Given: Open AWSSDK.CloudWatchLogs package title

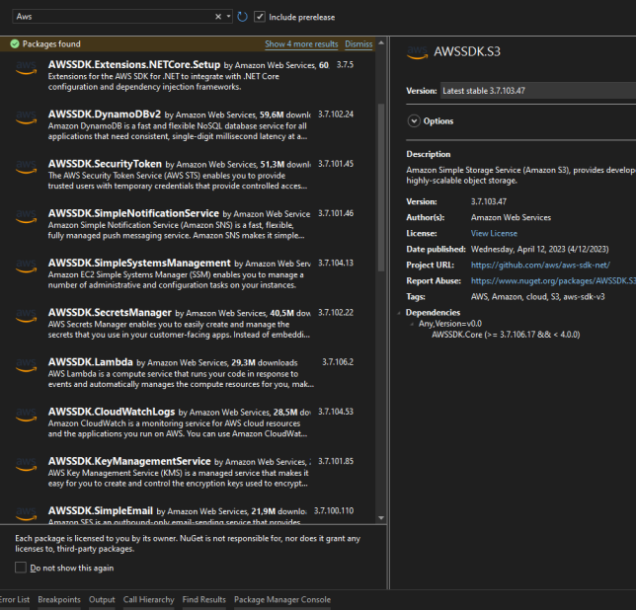Looking at the screenshot, I should 112,412.
